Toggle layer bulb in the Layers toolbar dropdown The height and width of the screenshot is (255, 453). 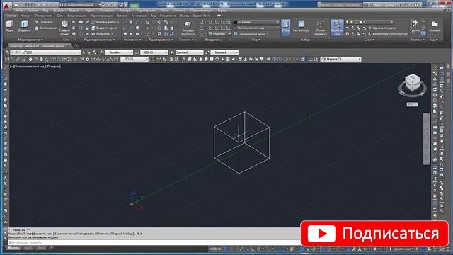[x=13, y=52]
